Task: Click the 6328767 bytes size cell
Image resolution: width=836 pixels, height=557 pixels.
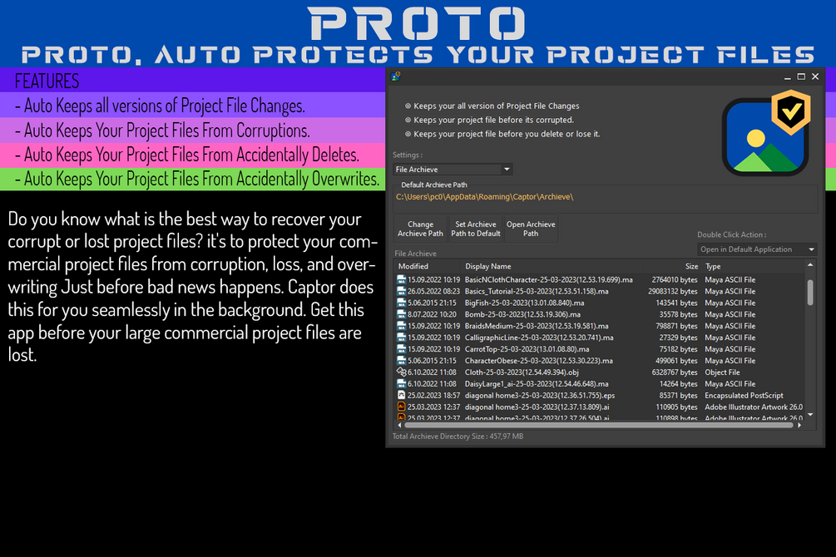Action: [x=675, y=372]
